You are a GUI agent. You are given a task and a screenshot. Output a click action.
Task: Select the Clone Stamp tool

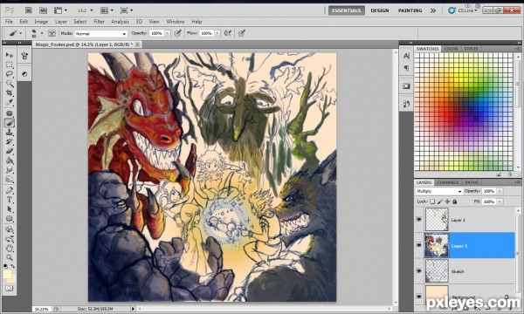[10, 133]
